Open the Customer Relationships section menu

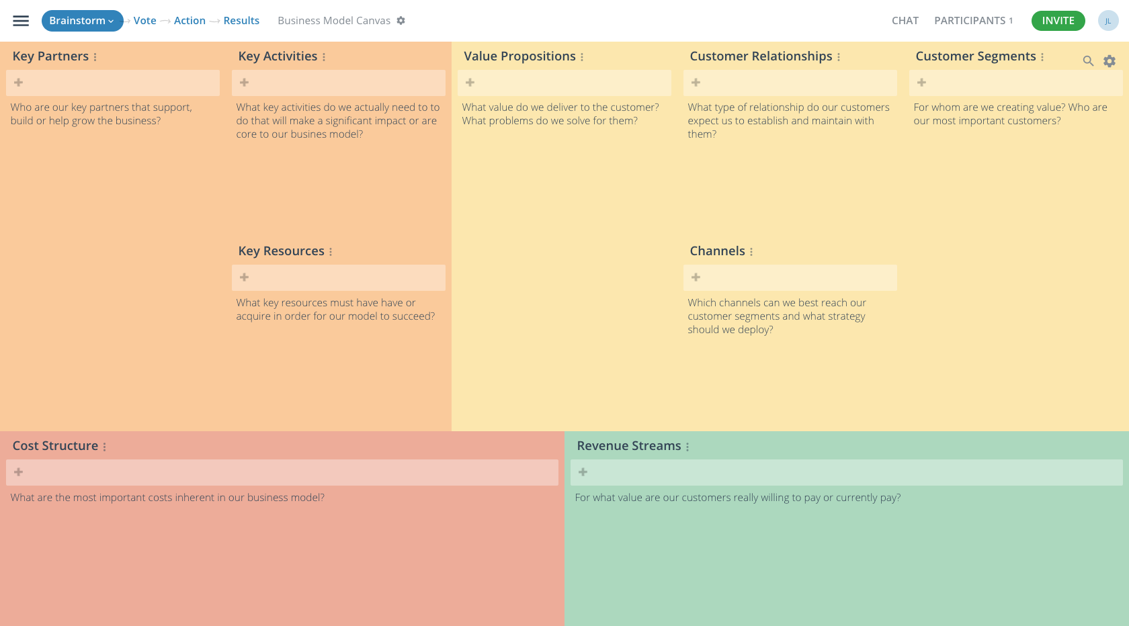point(838,56)
